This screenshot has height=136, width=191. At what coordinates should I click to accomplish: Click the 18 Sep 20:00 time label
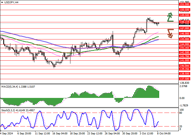point(77,134)
